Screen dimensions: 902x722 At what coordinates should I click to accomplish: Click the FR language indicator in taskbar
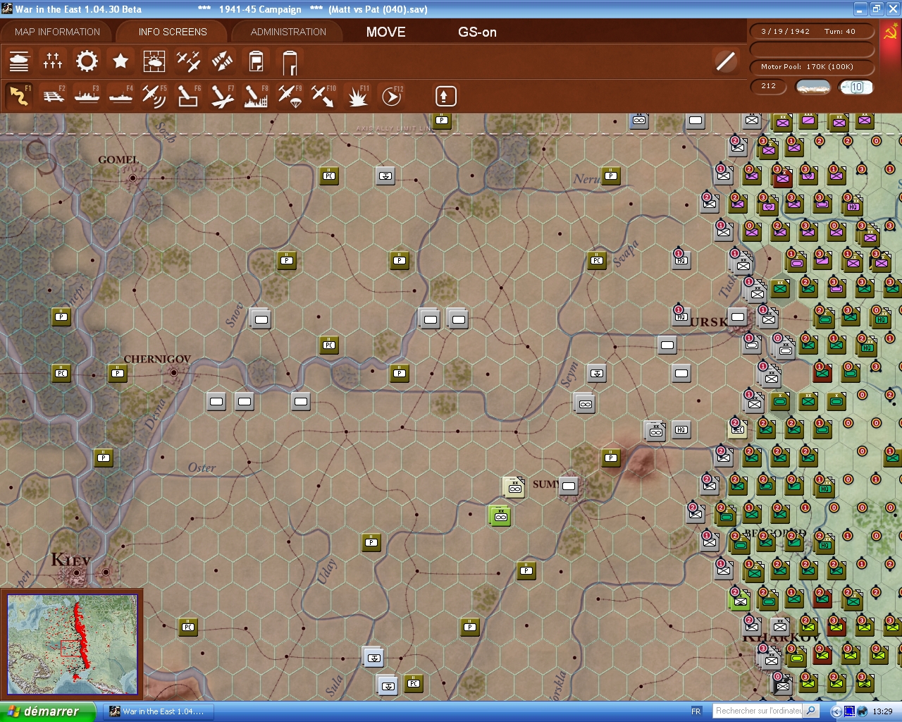(696, 711)
